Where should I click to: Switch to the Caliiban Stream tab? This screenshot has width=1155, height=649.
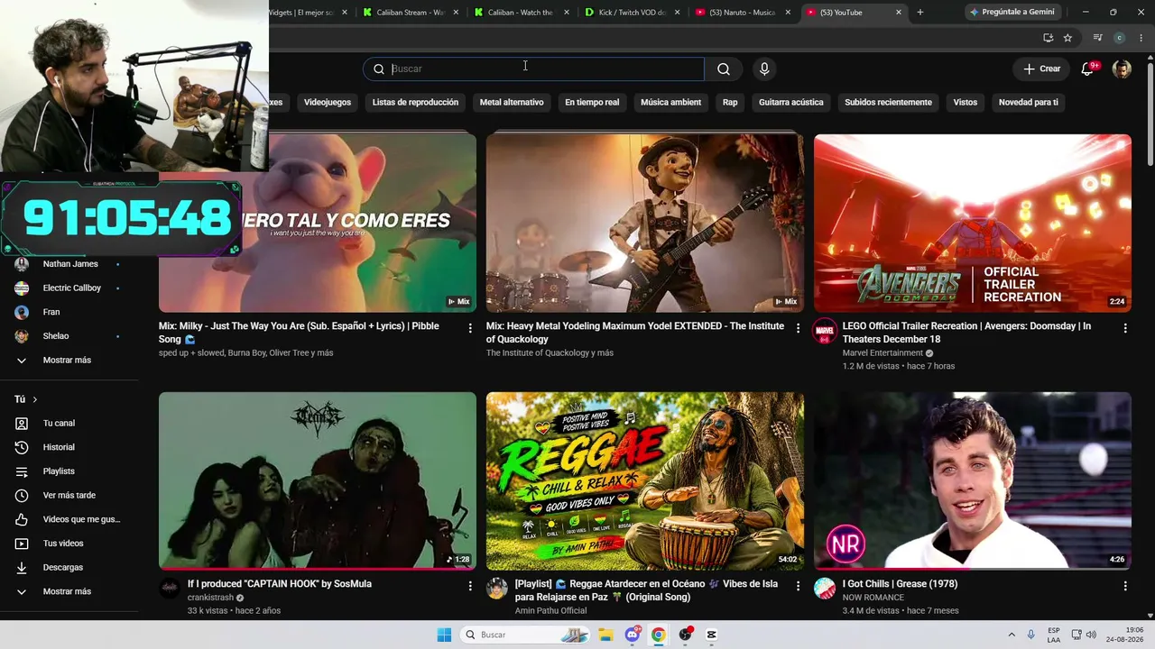tap(411, 13)
